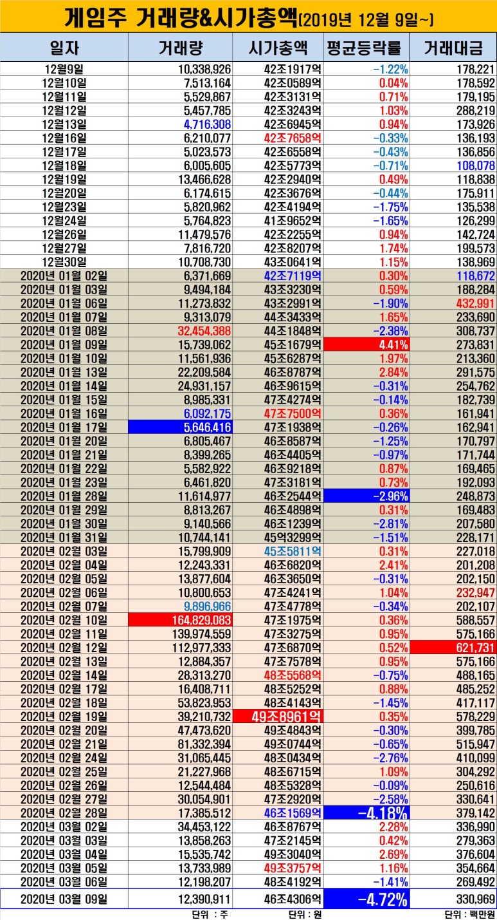497x920 pixels.
Task: Select the 2.41% change value
Action: [393, 564]
